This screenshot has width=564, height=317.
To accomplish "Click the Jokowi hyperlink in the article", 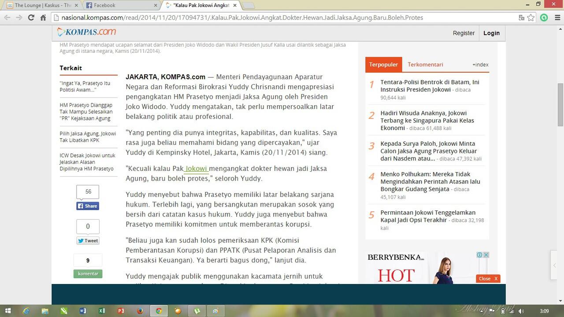I will [x=197, y=169].
